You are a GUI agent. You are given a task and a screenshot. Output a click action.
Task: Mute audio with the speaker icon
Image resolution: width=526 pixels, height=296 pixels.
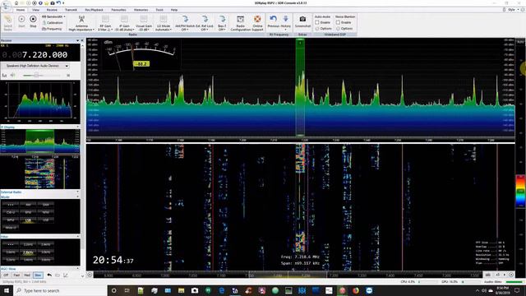(13, 75)
